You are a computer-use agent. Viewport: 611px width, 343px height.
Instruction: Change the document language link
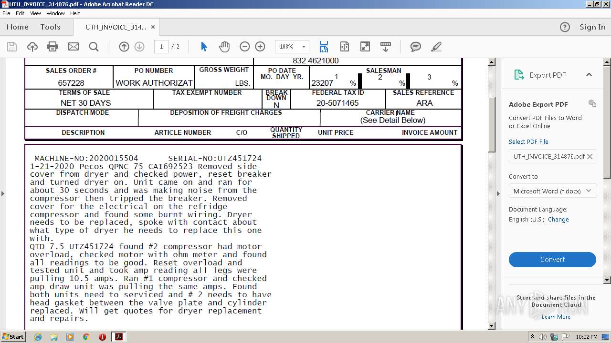pos(558,220)
